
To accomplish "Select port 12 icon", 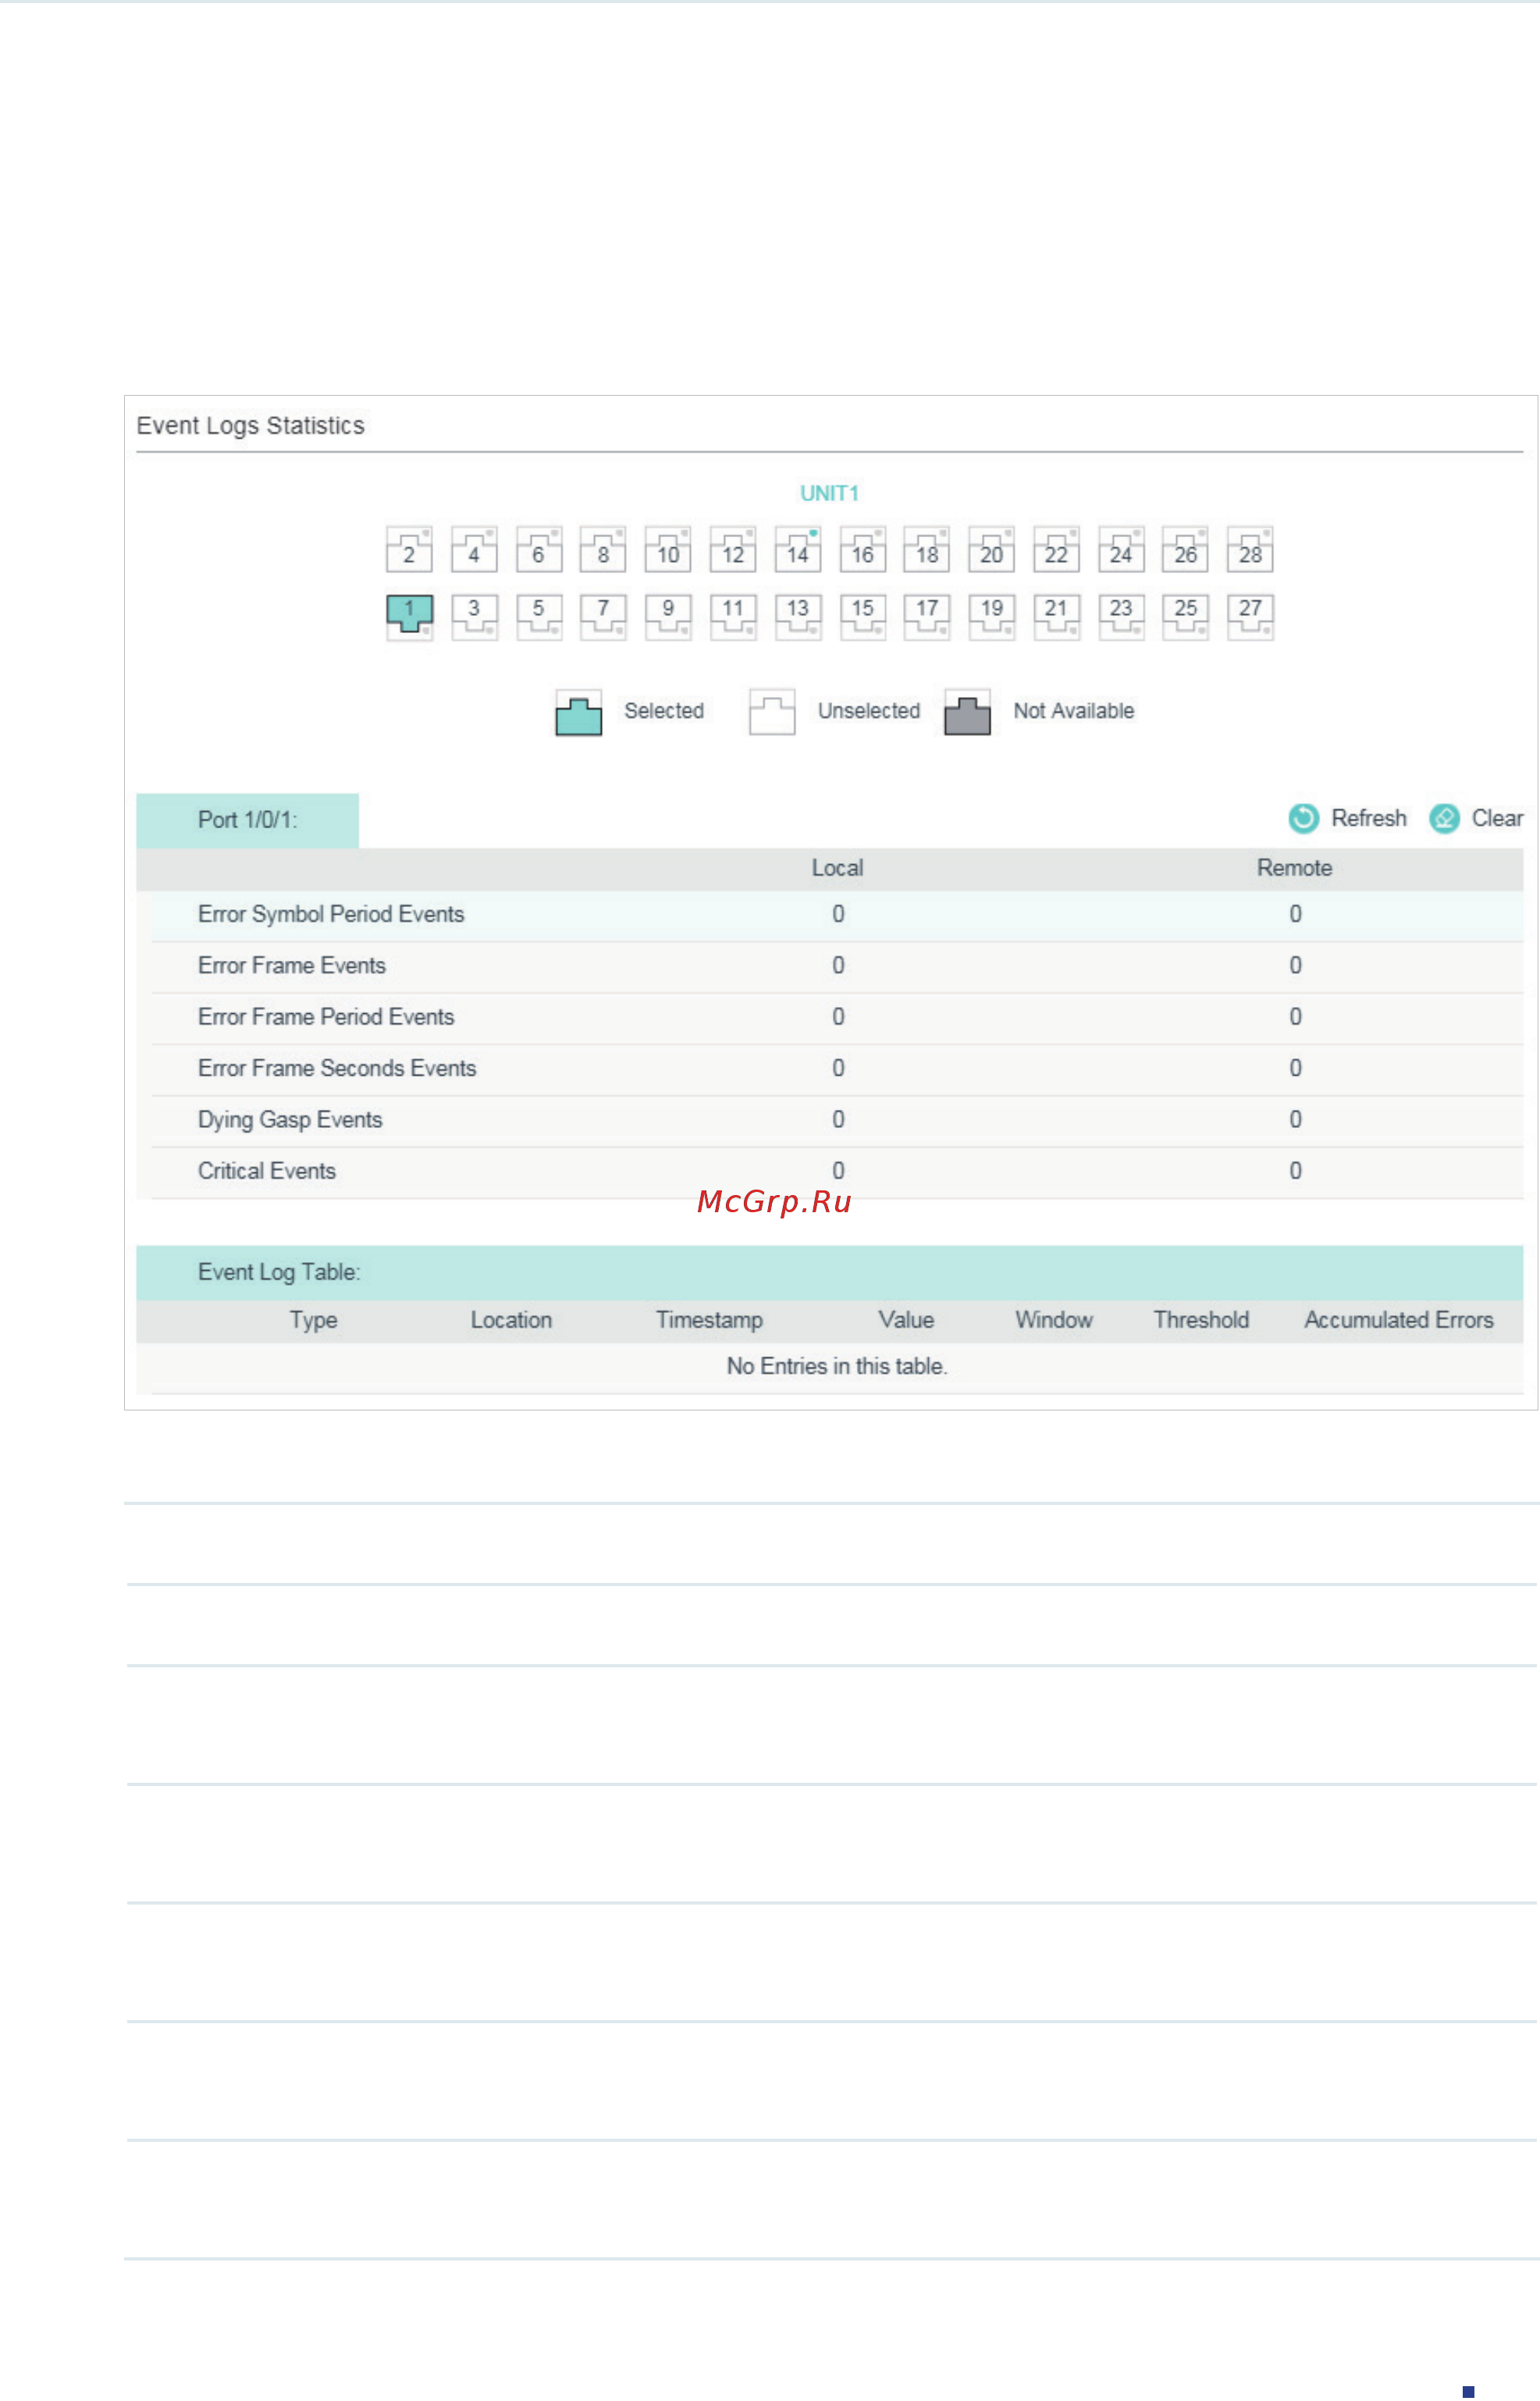I will 733,549.
